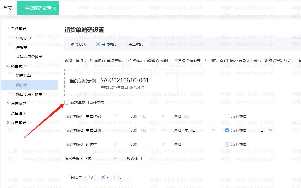
Task: Click the 销货单编码设置 heading
Action: (x=84, y=30)
